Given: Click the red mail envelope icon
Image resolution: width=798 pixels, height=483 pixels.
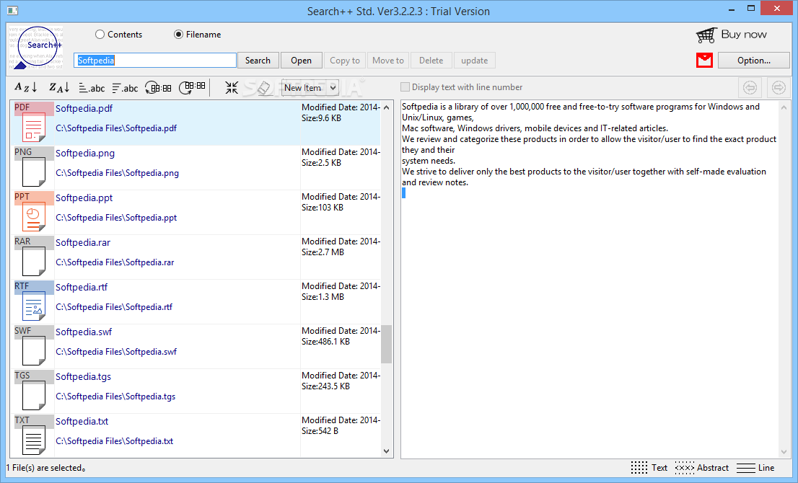Looking at the screenshot, I should click(x=704, y=60).
